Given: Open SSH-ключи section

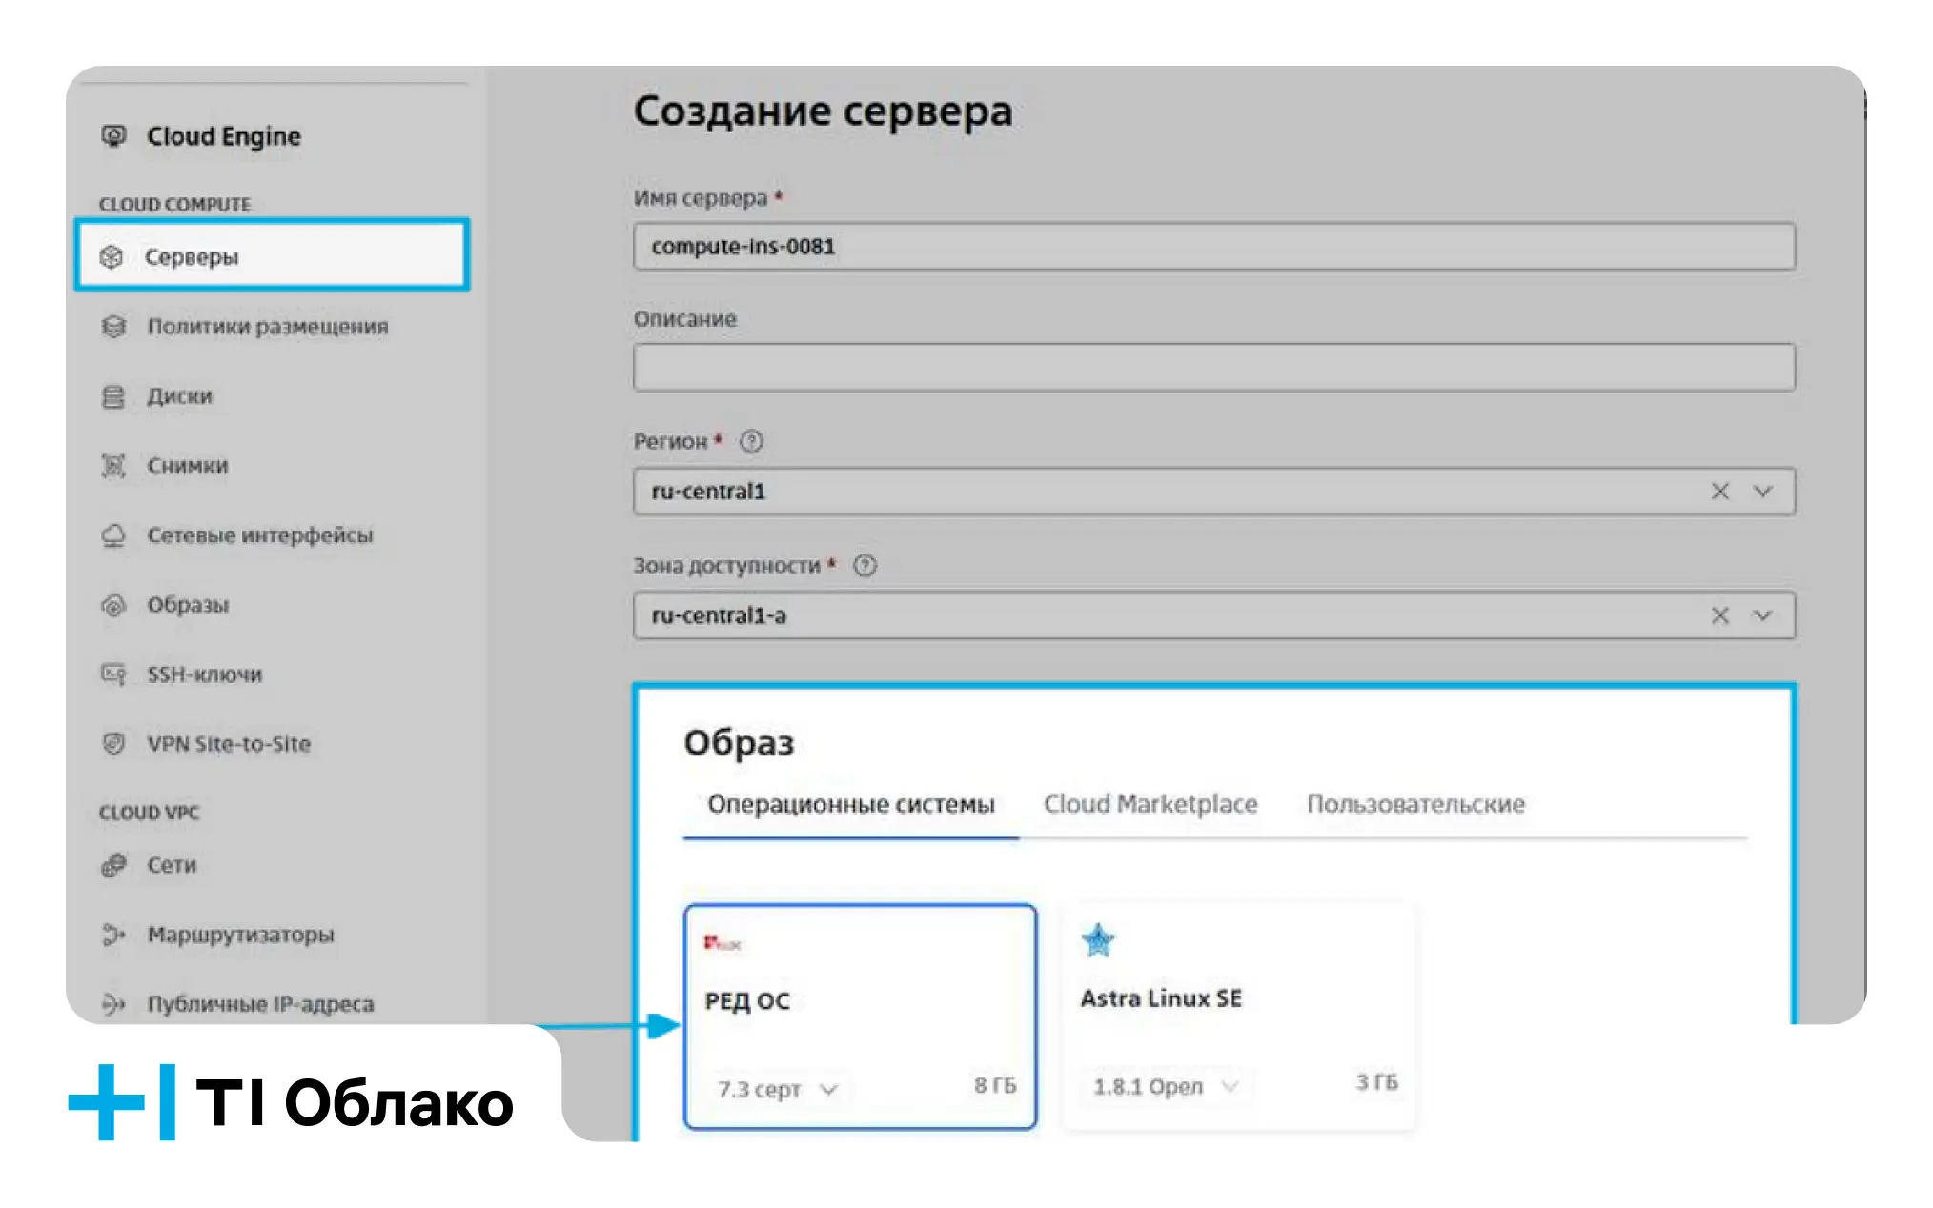Looking at the screenshot, I should click(205, 674).
